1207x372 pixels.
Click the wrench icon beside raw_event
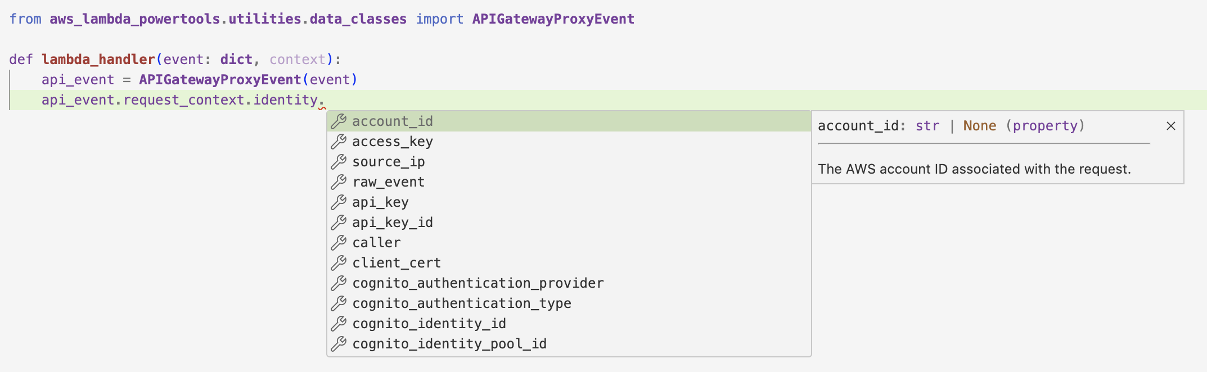(339, 182)
